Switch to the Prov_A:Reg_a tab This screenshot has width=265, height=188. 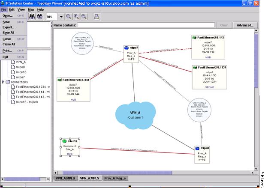(115, 178)
